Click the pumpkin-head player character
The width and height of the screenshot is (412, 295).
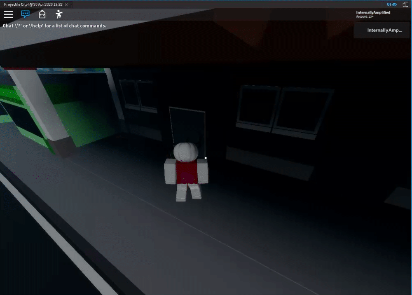(x=186, y=172)
